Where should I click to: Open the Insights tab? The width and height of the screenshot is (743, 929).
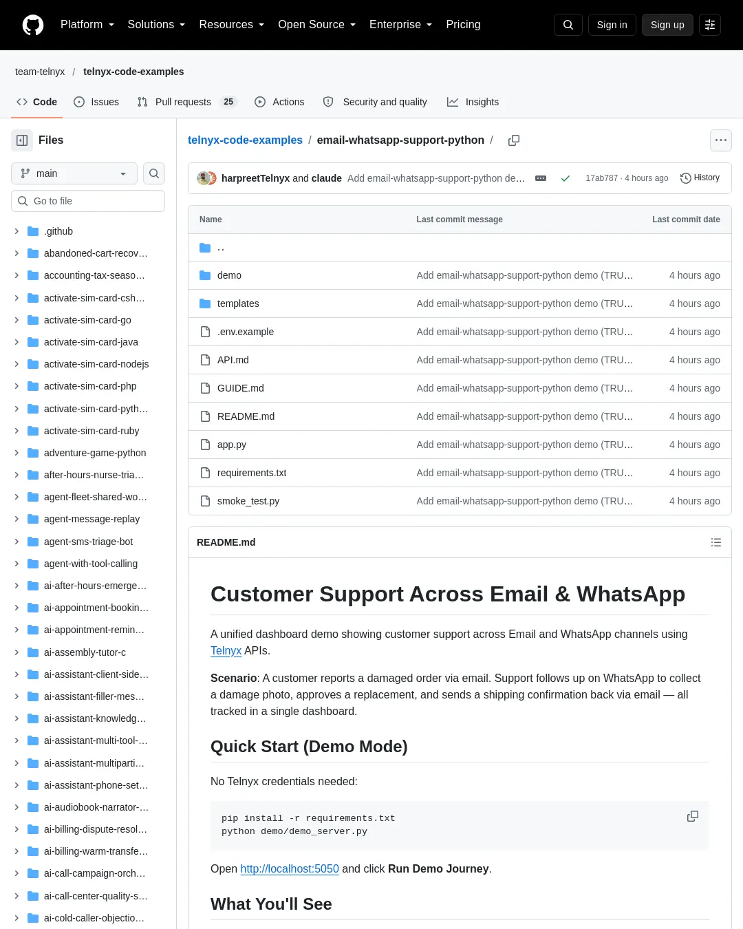pos(473,102)
